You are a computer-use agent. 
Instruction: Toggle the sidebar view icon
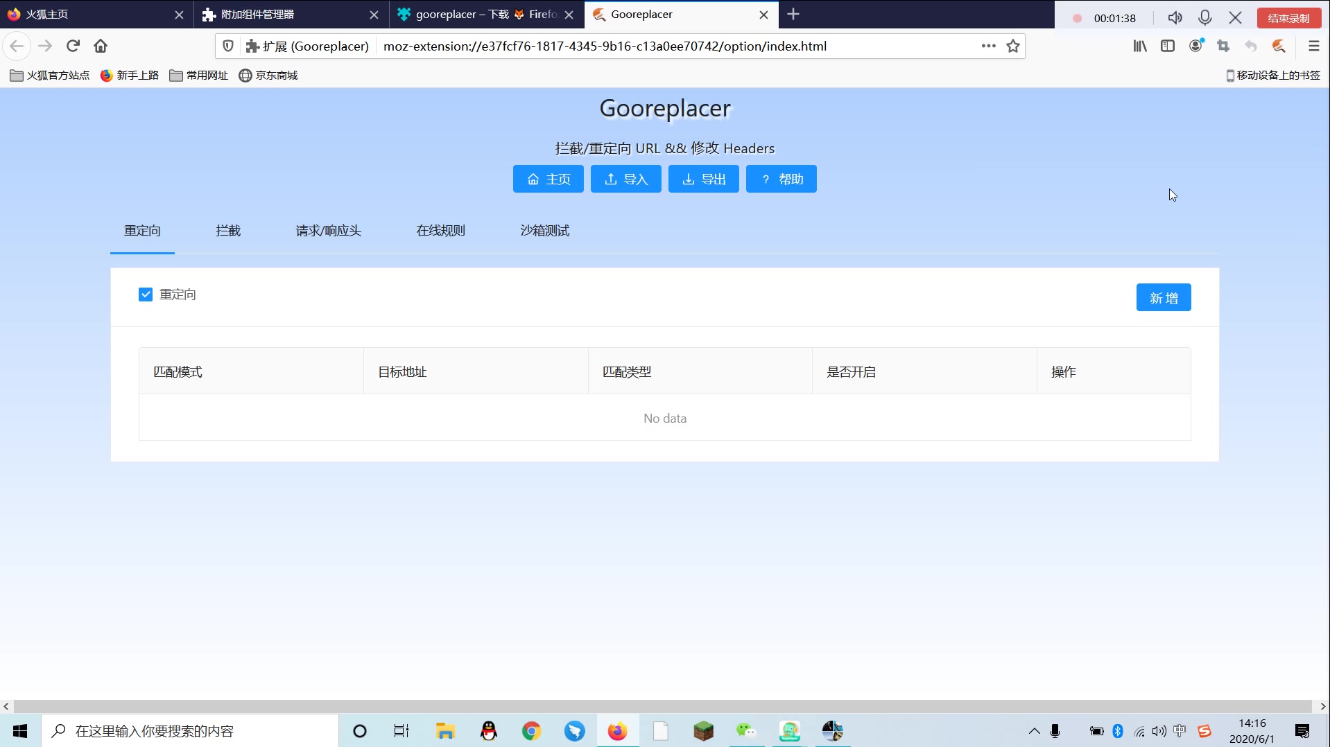(1168, 46)
